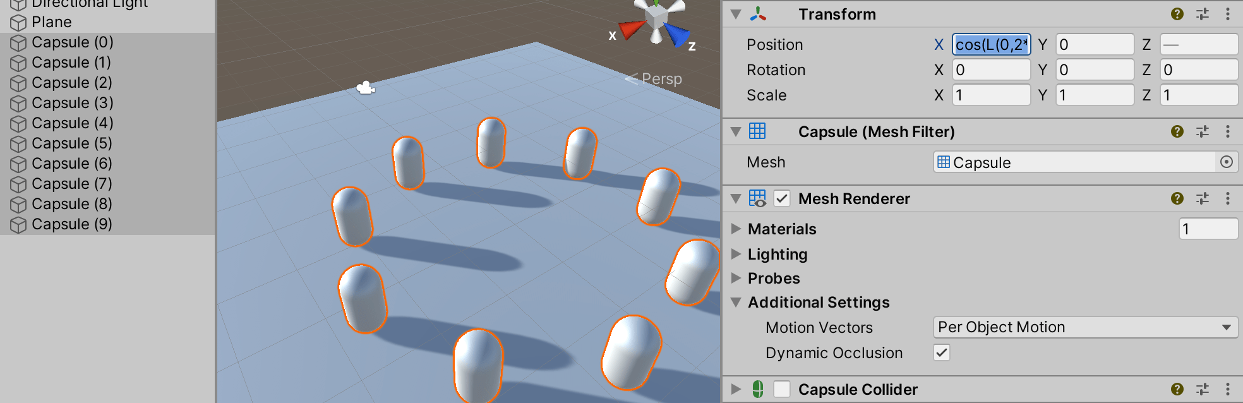
Task: Select the Plane object in hierarchy
Action: (x=52, y=22)
